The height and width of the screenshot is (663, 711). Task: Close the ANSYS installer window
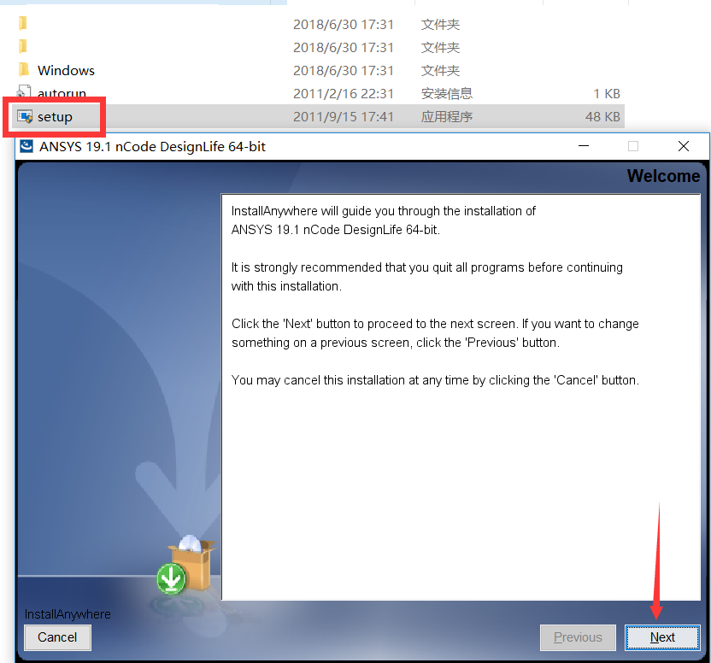[x=684, y=146]
